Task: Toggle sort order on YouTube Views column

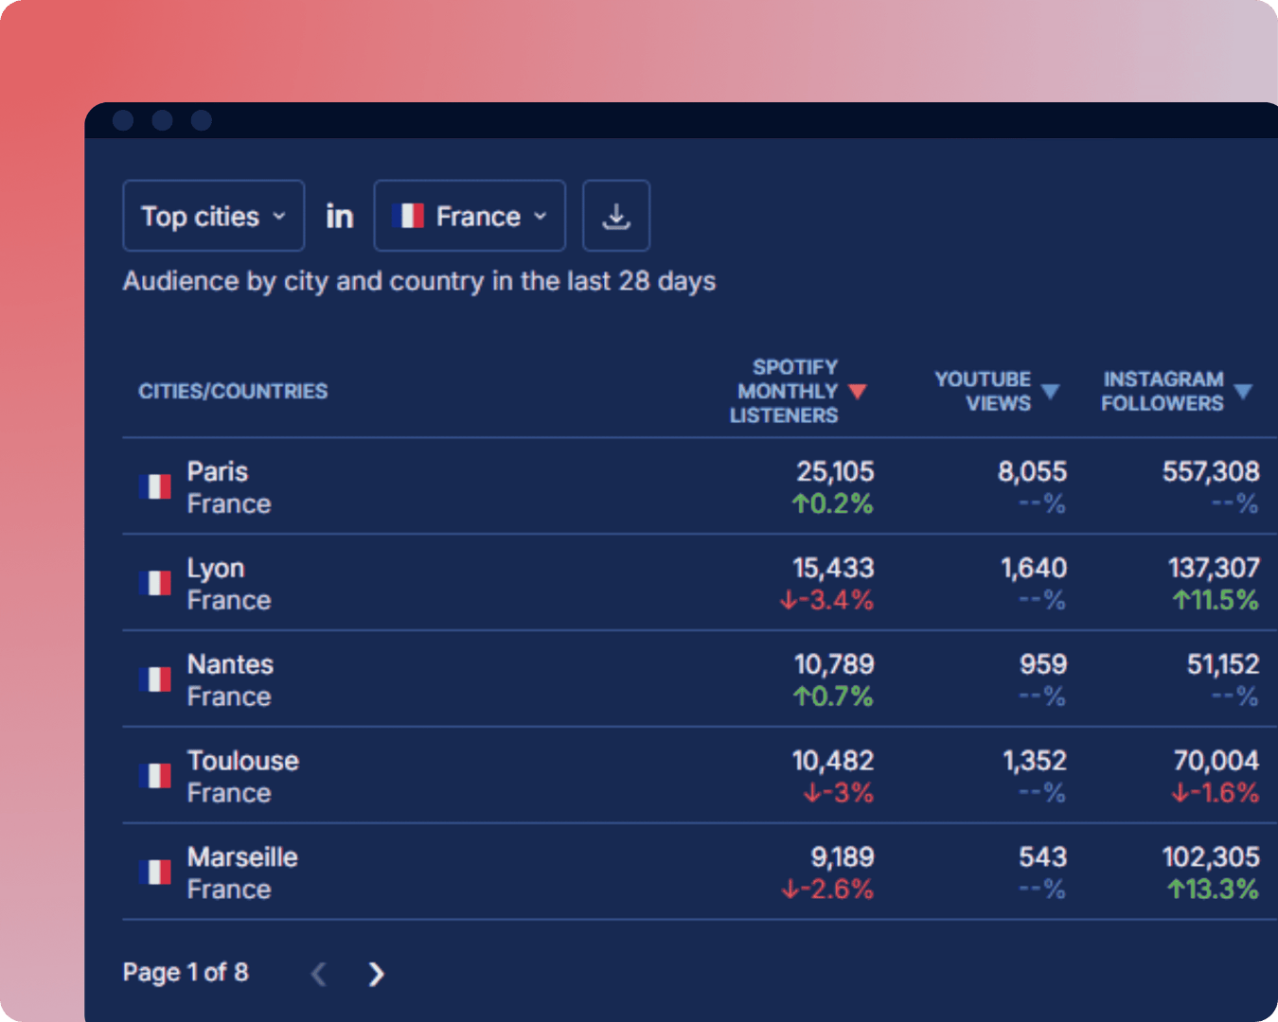Action: click(x=1052, y=391)
